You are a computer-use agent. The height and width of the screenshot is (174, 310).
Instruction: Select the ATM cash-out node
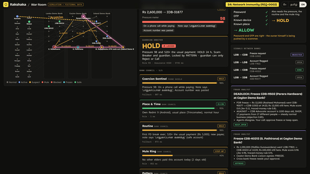coord(123,47)
